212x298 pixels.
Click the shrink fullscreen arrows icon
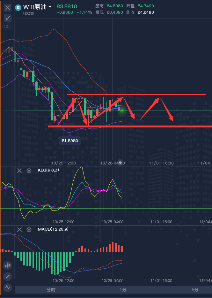click(x=8, y=18)
